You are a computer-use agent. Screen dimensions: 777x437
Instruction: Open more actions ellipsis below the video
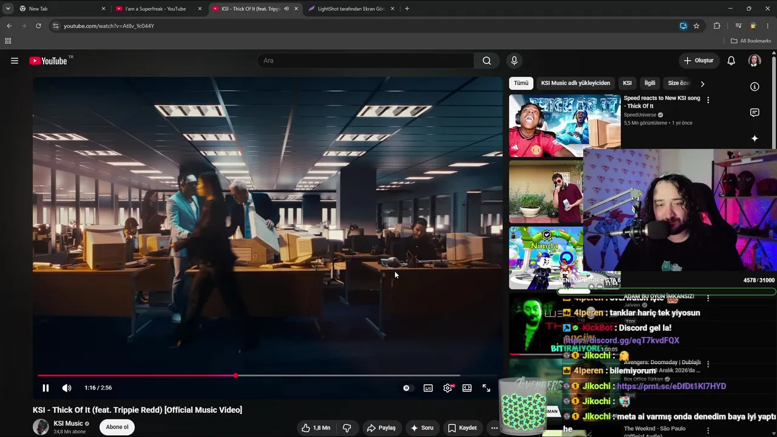[x=494, y=428]
